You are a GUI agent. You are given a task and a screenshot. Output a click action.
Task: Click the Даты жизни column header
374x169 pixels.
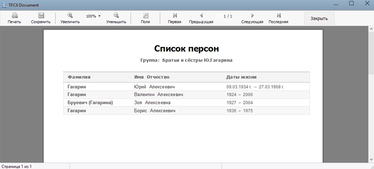click(x=242, y=77)
